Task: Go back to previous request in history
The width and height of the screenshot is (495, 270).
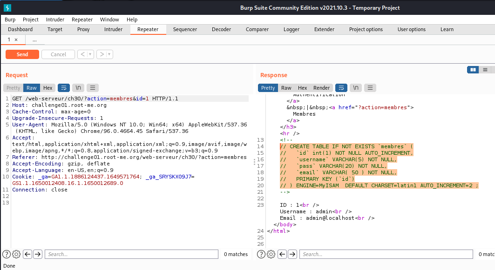Action: coord(83,54)
